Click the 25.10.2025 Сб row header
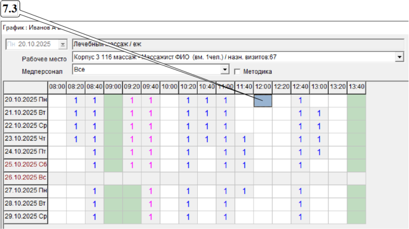This screenshot has height=229, width=409. [x=25, y=165]
